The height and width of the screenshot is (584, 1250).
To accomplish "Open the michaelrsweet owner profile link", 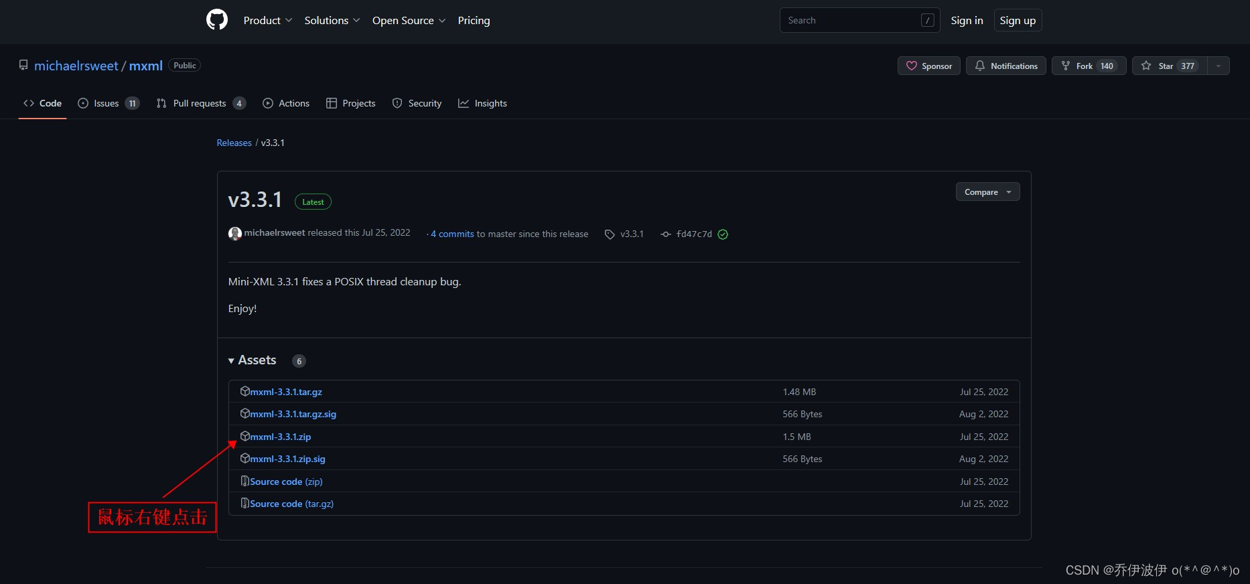I will click(76, 66).
